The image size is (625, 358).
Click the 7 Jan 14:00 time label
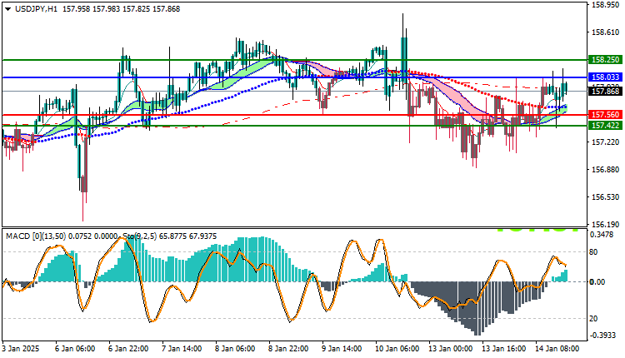(182, 349)
